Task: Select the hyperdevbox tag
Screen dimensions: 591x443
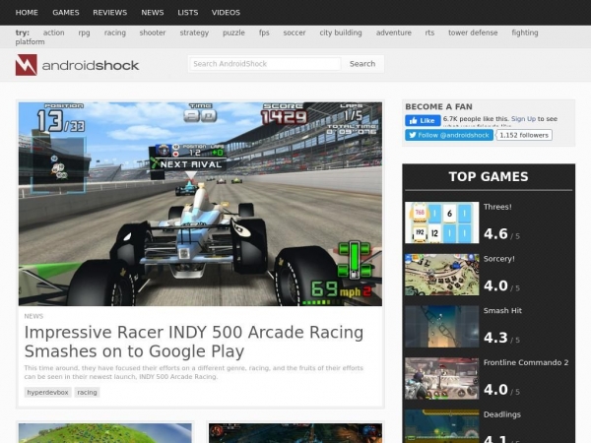Action: 47,392
